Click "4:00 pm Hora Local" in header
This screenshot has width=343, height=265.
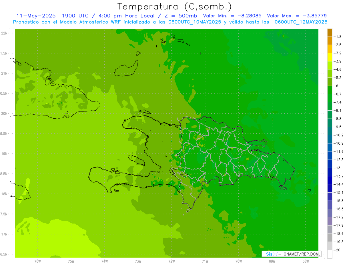[127, 16]
